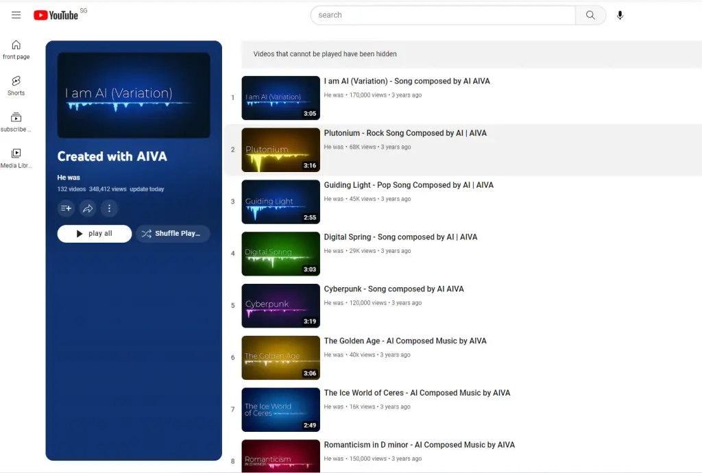Open Digital Spring video thumbnail
The image size is (702, 473).
(280, 254)
